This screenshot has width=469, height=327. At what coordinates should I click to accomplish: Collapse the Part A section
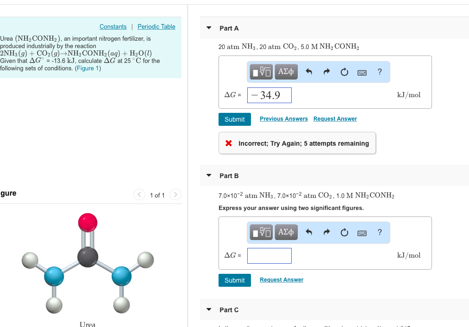click(208, 28)
